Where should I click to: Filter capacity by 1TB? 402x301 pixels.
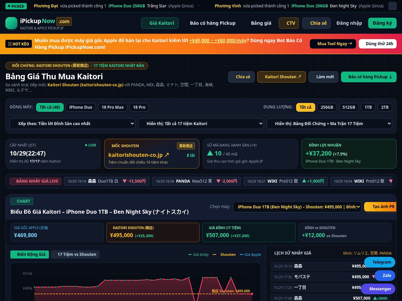tap(368, 107)
